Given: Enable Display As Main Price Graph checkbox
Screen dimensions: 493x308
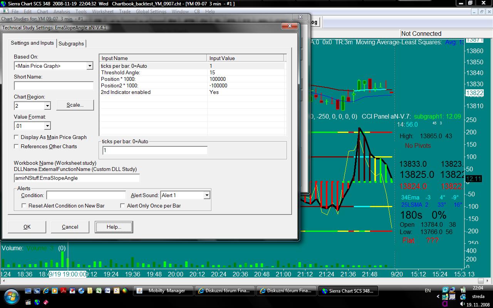Looking at the screenshot, I should click(x=16, y=137).
